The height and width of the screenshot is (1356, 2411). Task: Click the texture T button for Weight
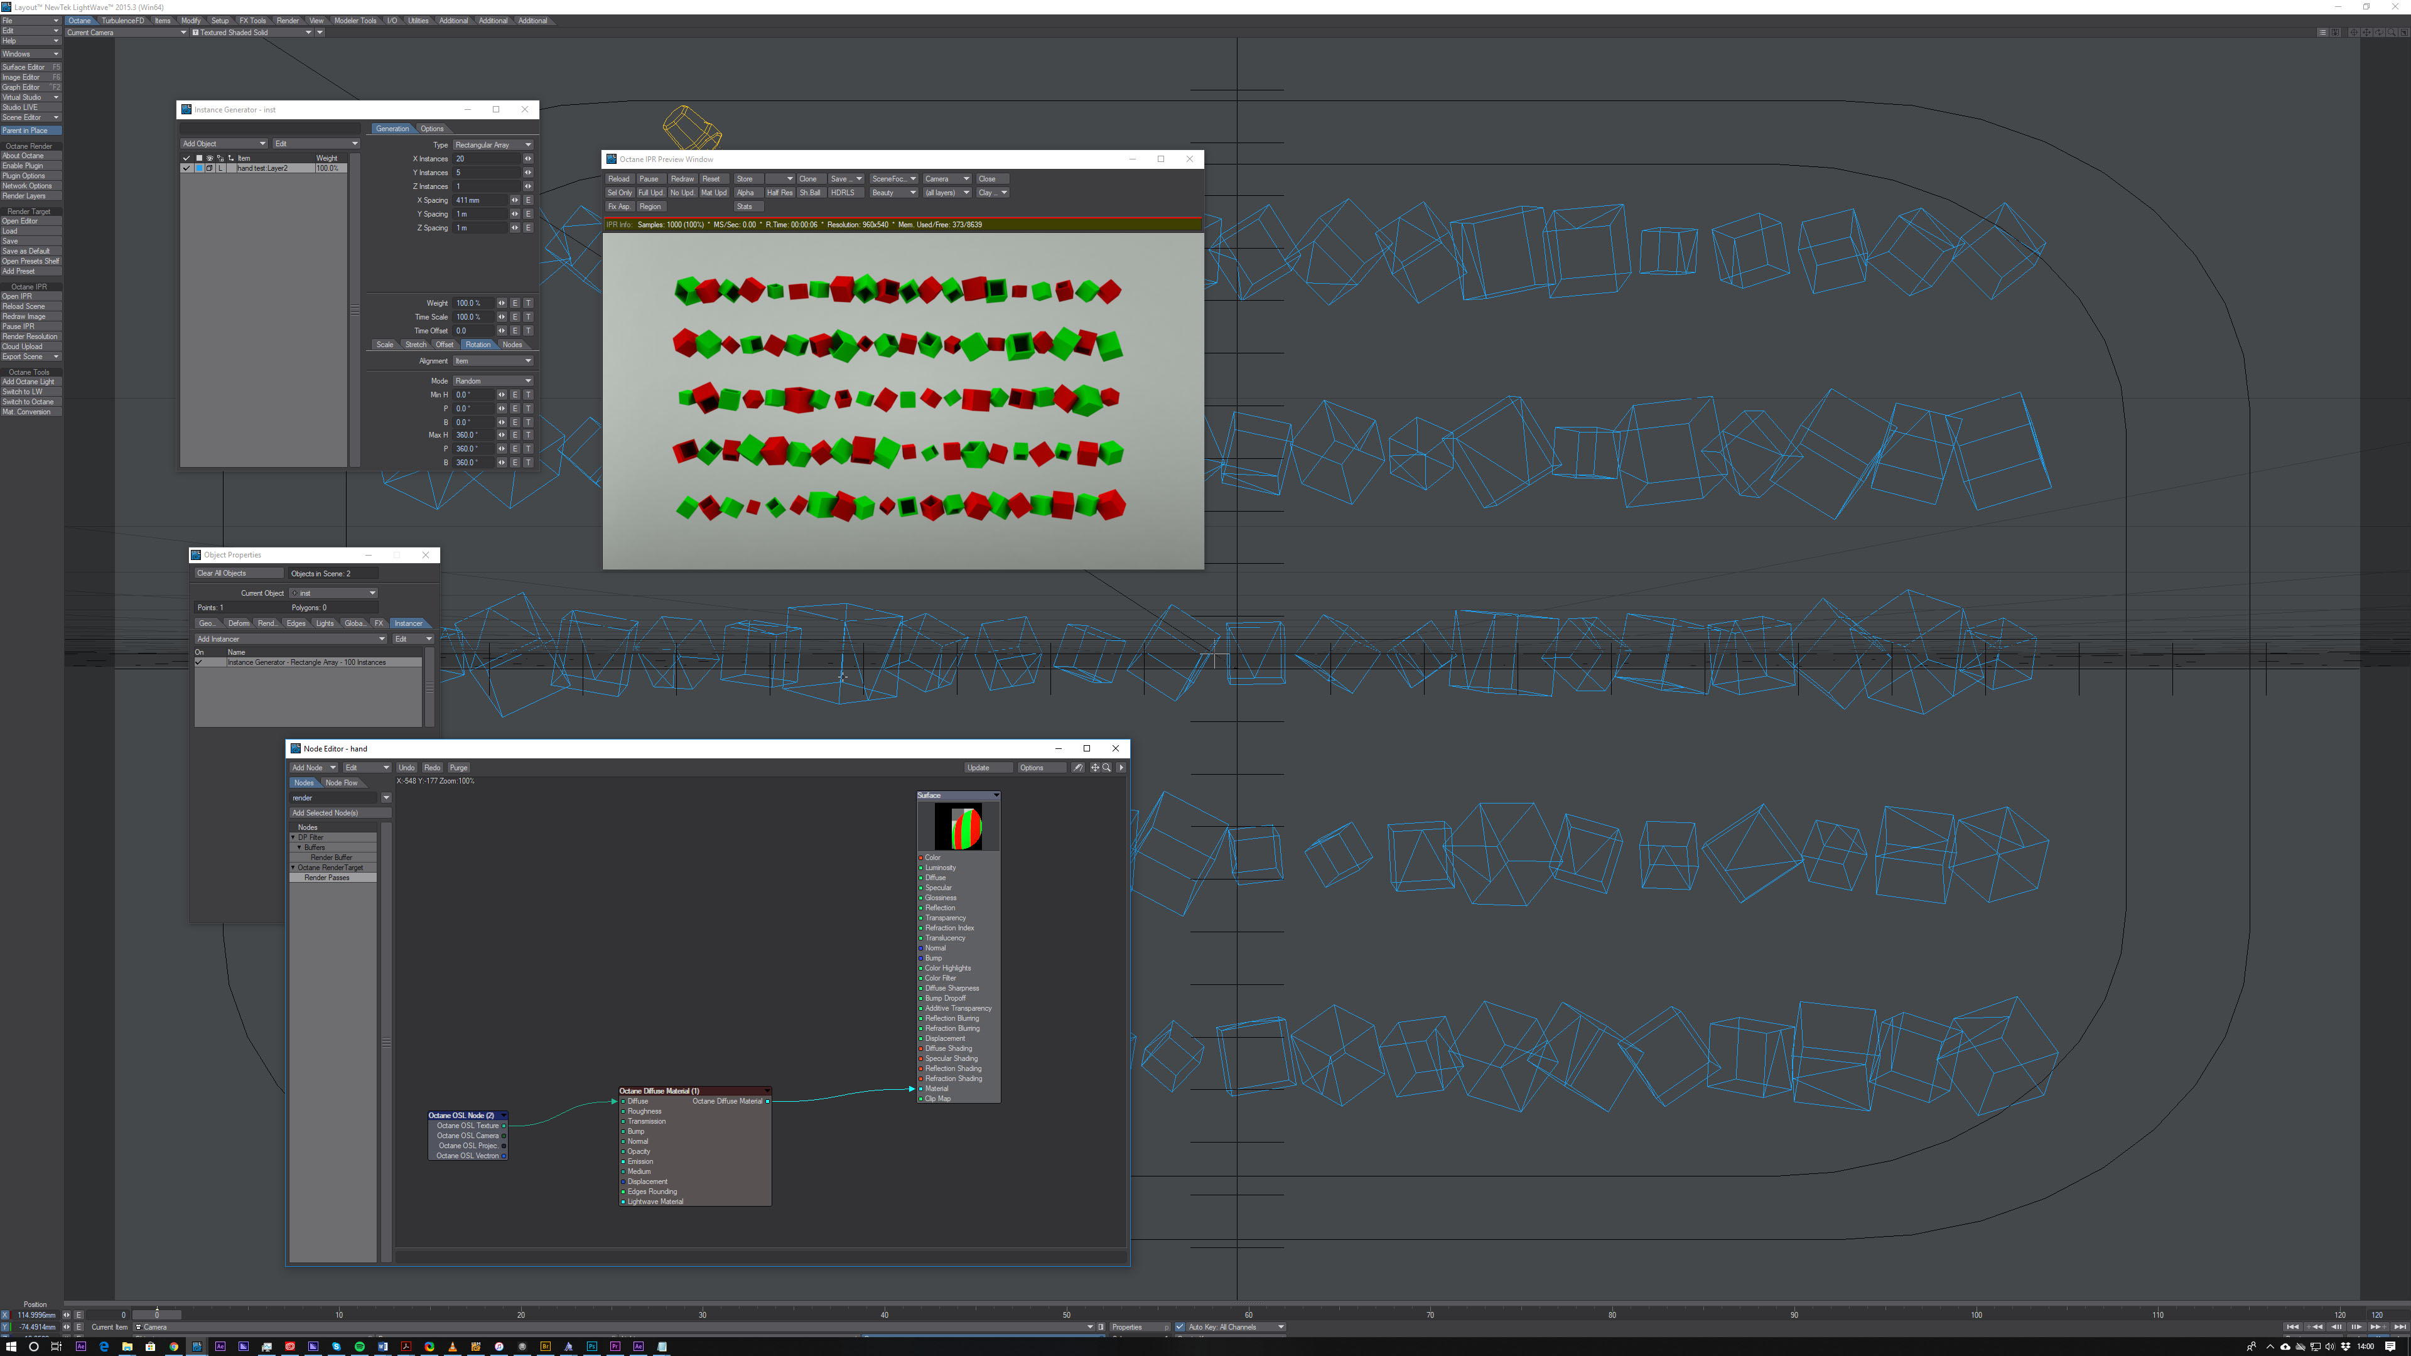click(528, 303)
